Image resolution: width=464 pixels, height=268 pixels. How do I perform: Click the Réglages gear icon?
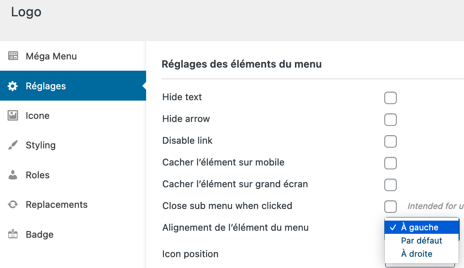[x=13, y=86]
